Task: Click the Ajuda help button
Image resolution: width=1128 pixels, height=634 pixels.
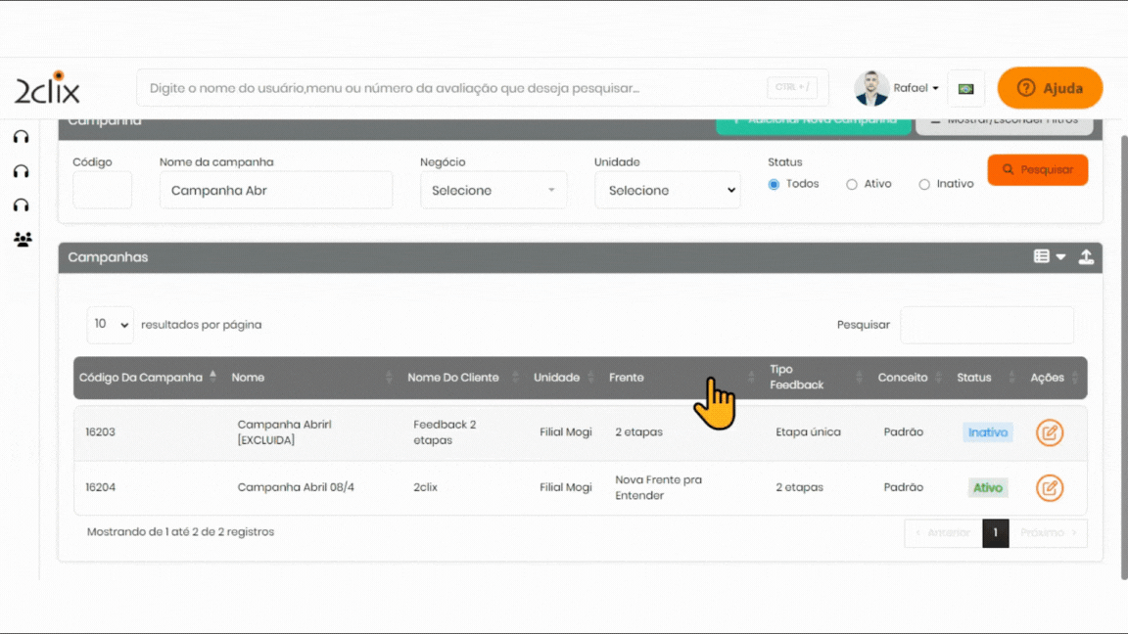Action: (x=1050, y=88)
